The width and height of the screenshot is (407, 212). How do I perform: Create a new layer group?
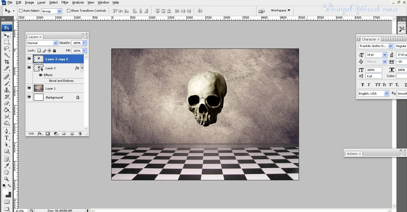[x=64, y=134]
